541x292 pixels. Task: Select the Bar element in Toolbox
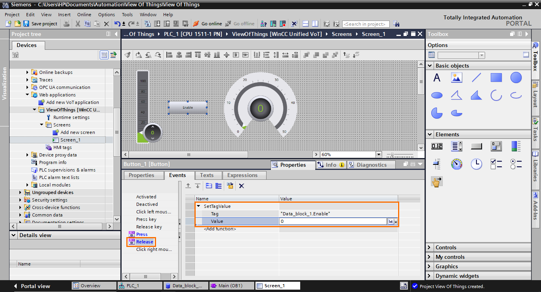click(x=516, y=146)
